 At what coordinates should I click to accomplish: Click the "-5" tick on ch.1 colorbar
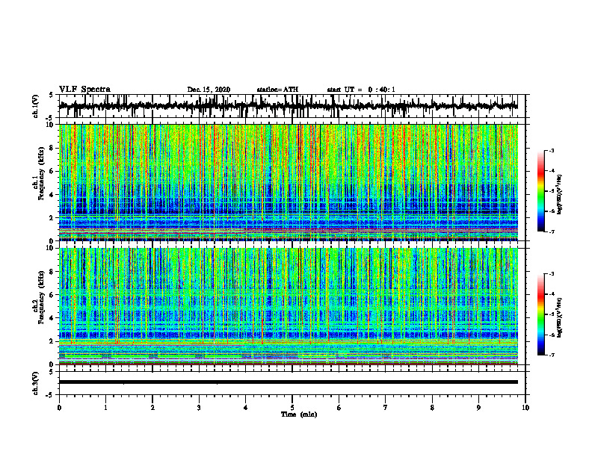(x=552, y=191)
